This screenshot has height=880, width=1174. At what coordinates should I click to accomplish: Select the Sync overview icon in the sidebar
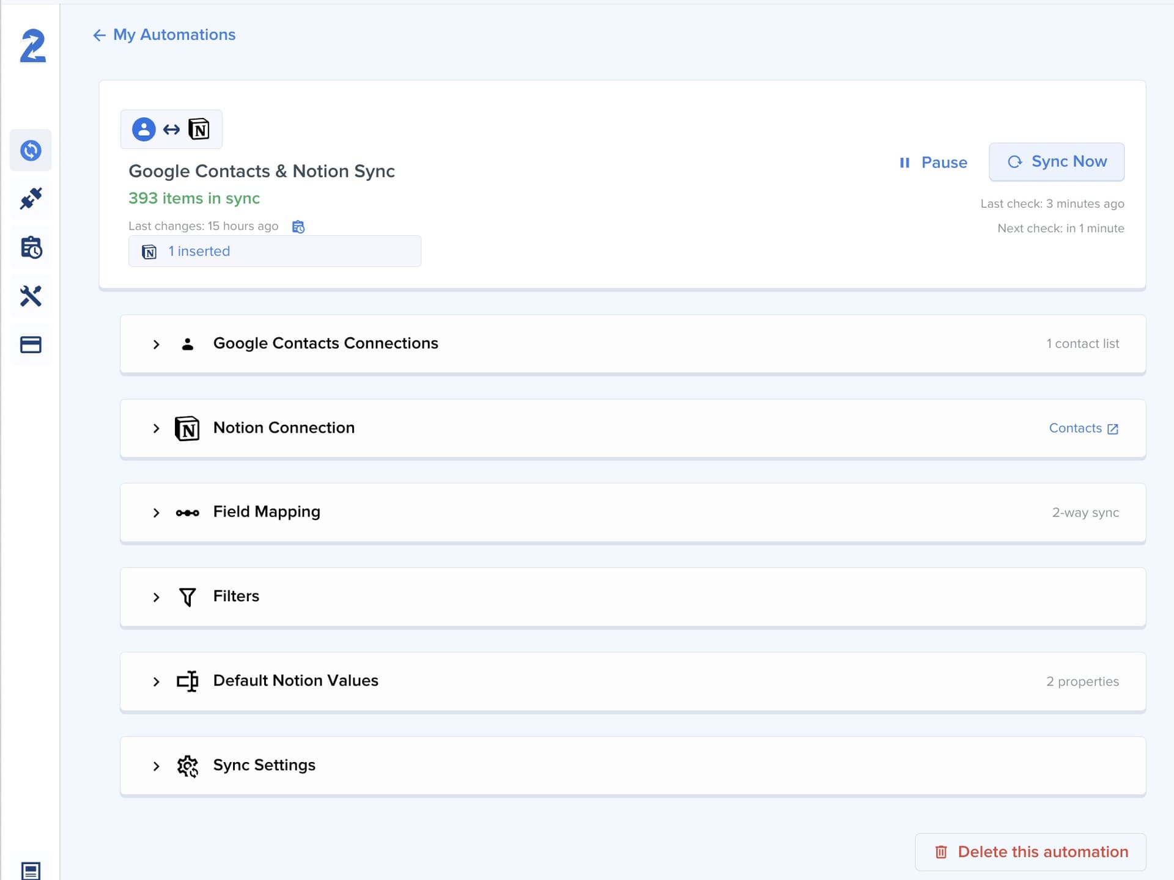[x=31, y=150]
